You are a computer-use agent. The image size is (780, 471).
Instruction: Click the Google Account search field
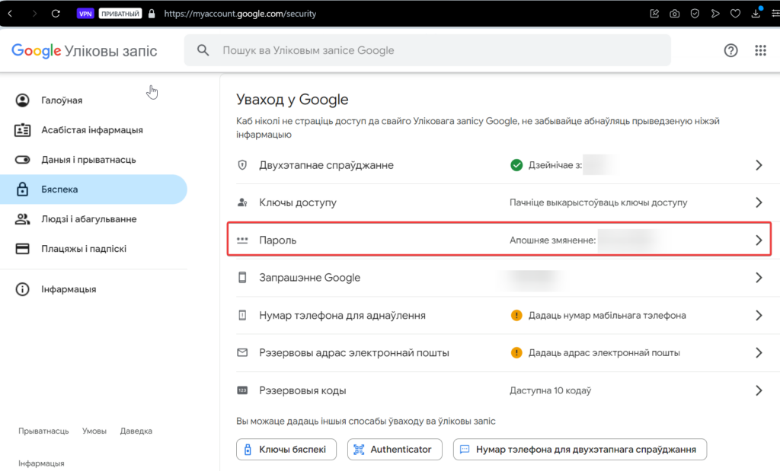click(427, 50)
